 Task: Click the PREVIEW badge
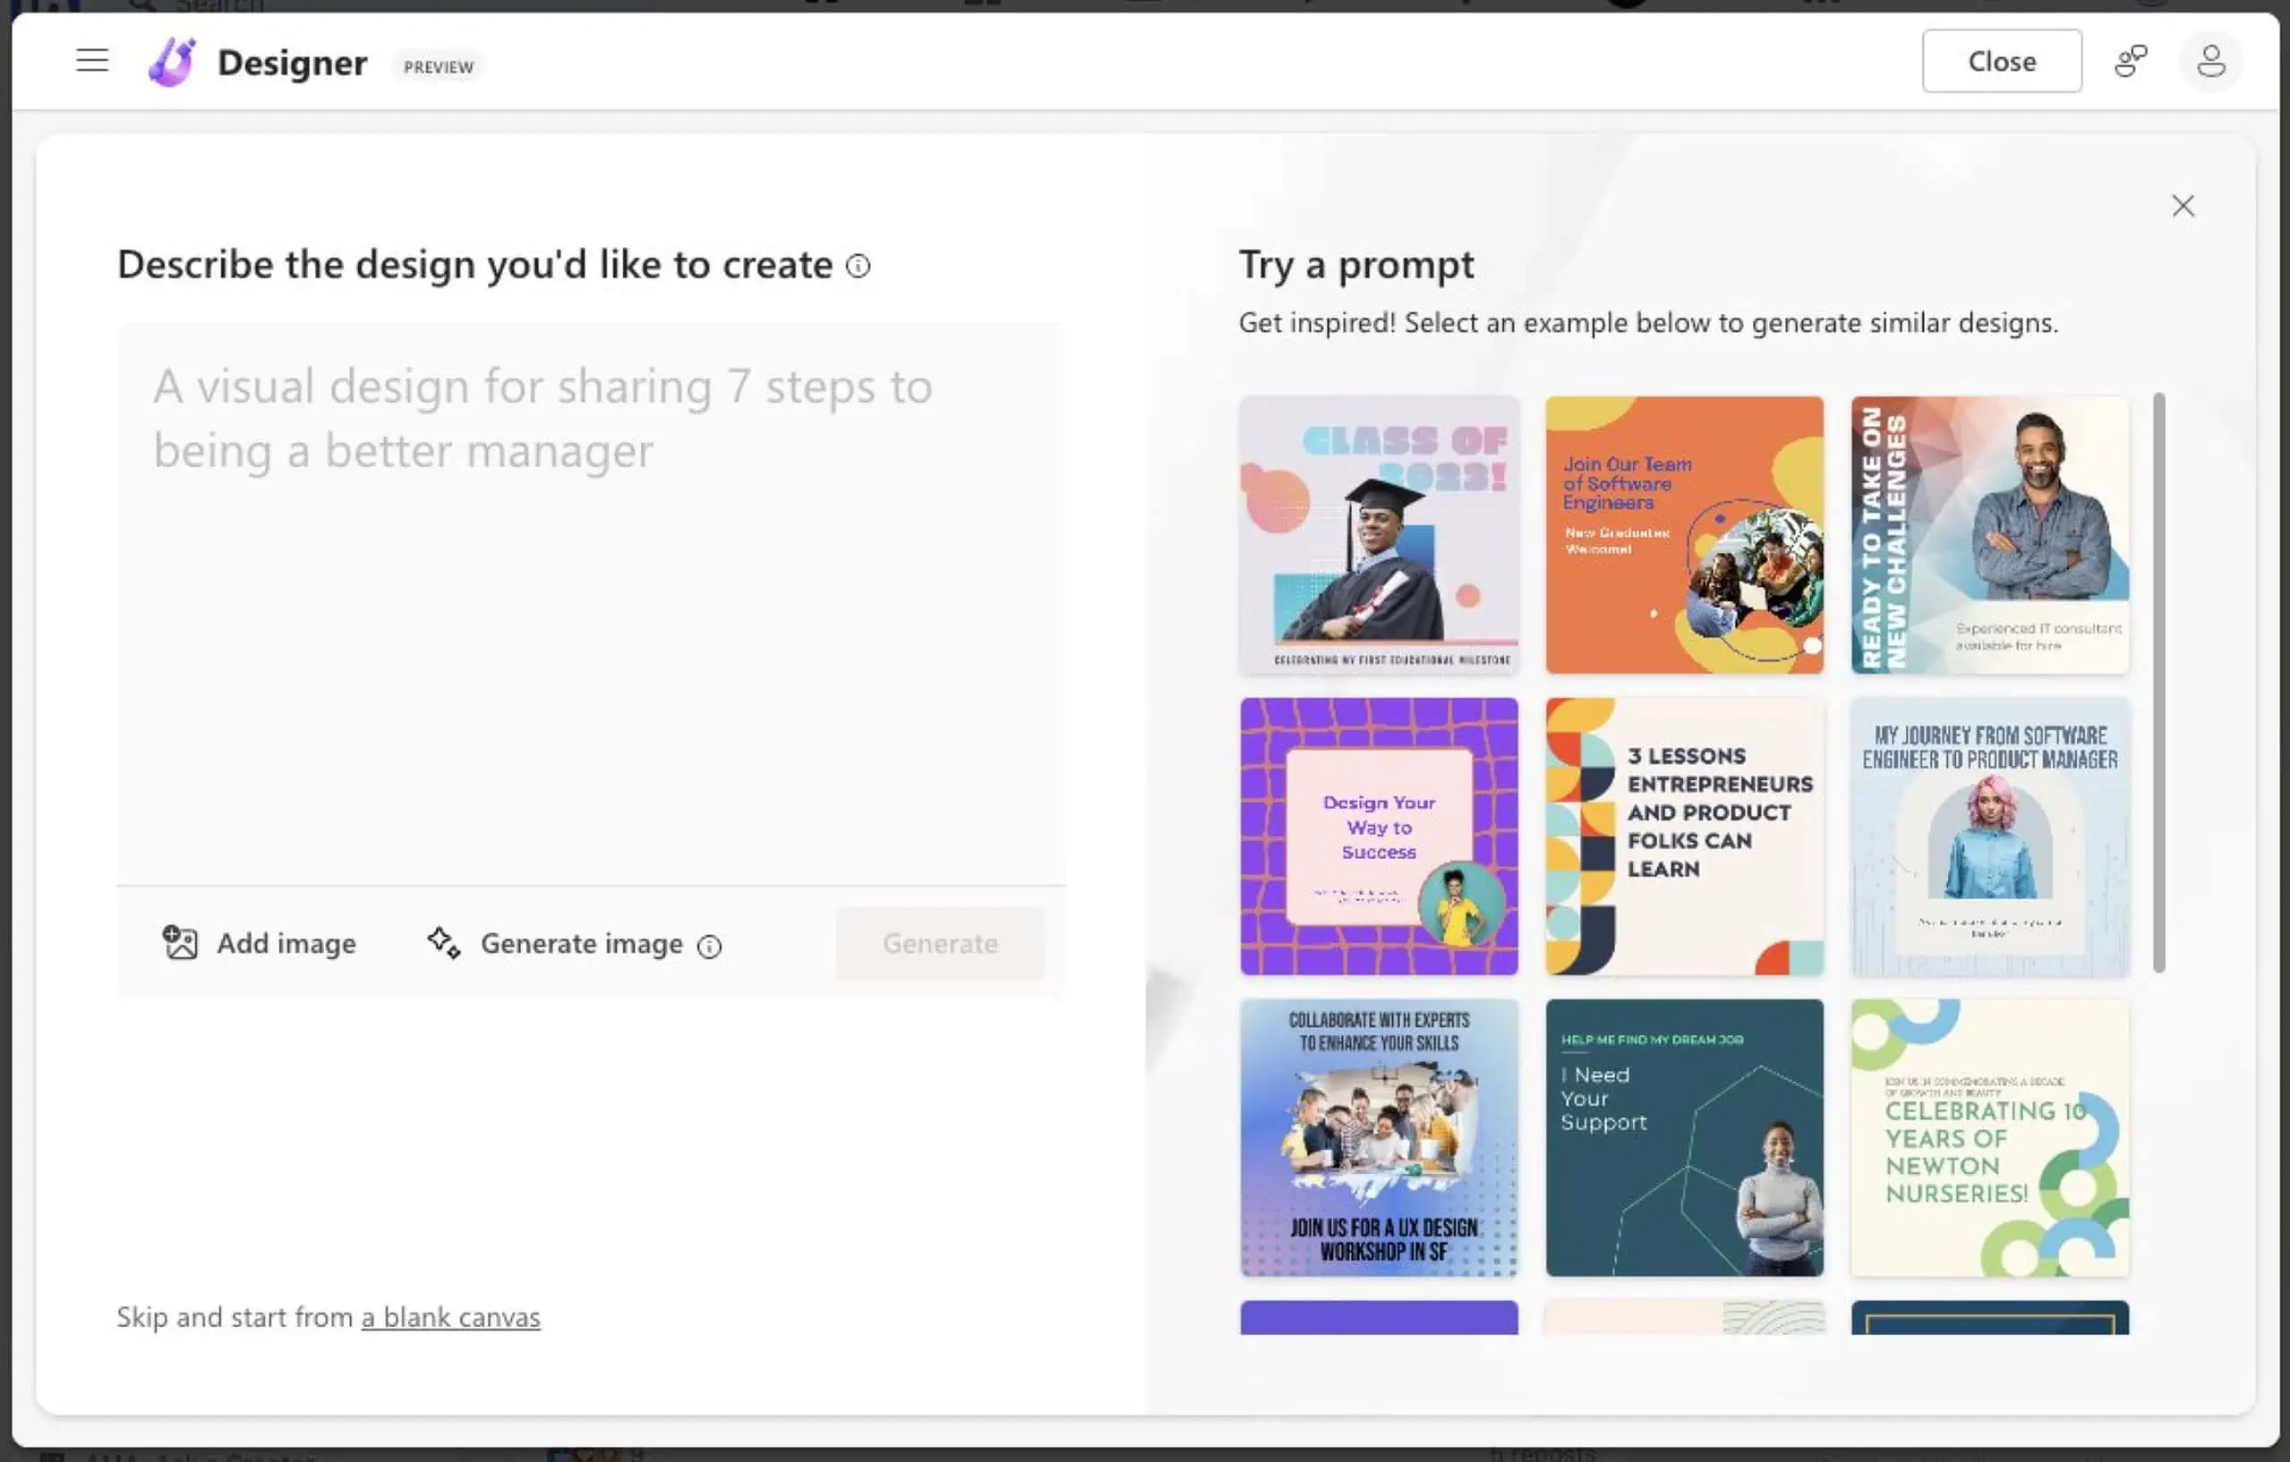[x=439, y=66]
